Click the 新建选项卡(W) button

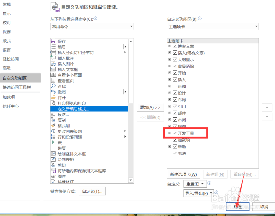[183, 174]
